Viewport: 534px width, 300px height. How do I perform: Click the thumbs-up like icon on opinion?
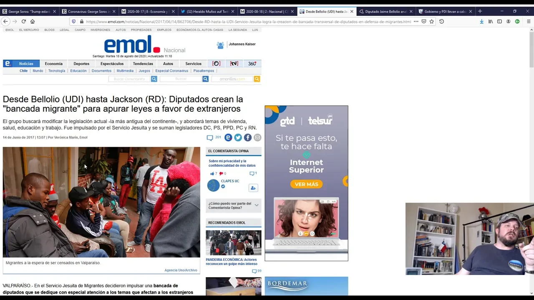pos(212,173)
